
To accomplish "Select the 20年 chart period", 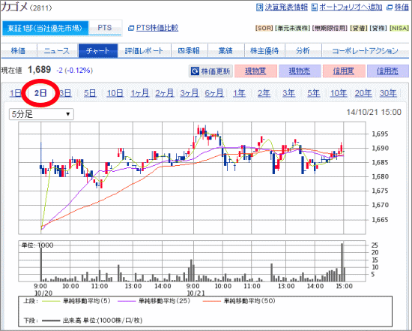I will (x=363, y=93).
